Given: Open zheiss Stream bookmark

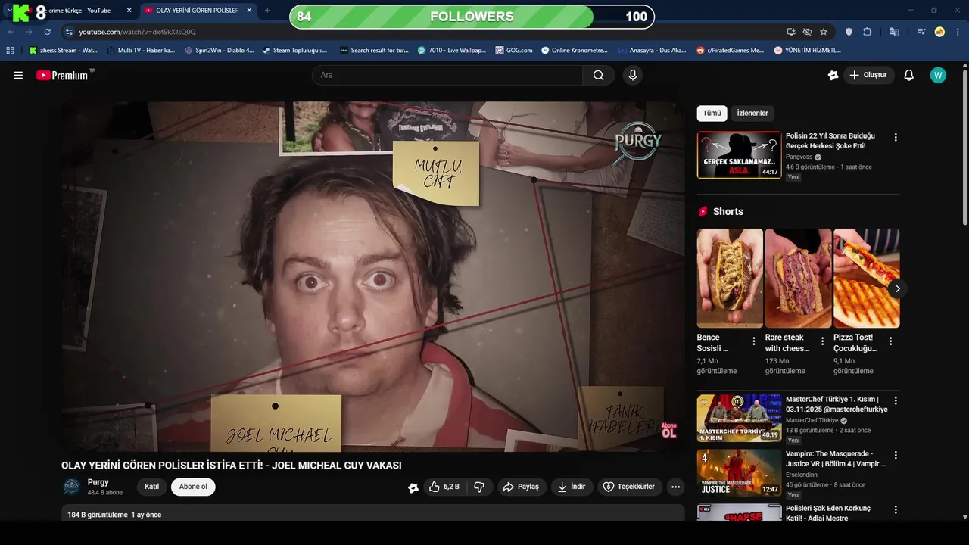Looking at the screenshot, I should [63, 51].
